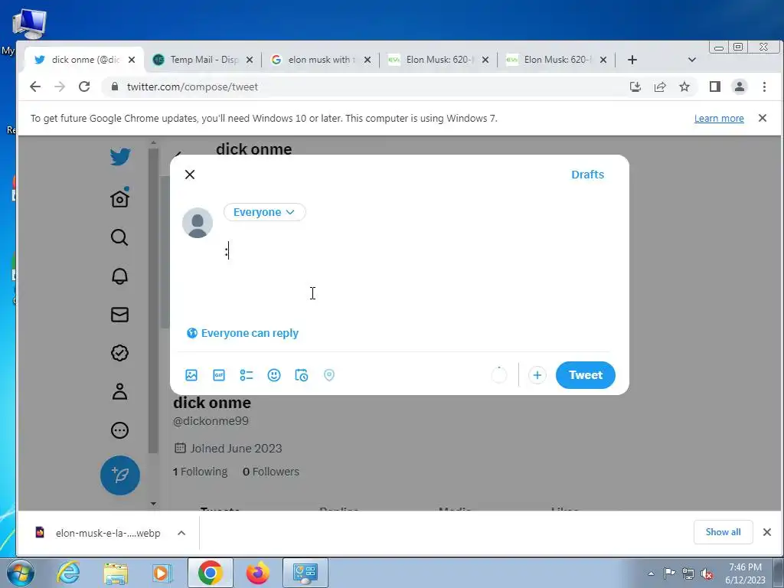Open Notifications bell in sidebar
Viewport: 784px width, 588px height.
119,276
